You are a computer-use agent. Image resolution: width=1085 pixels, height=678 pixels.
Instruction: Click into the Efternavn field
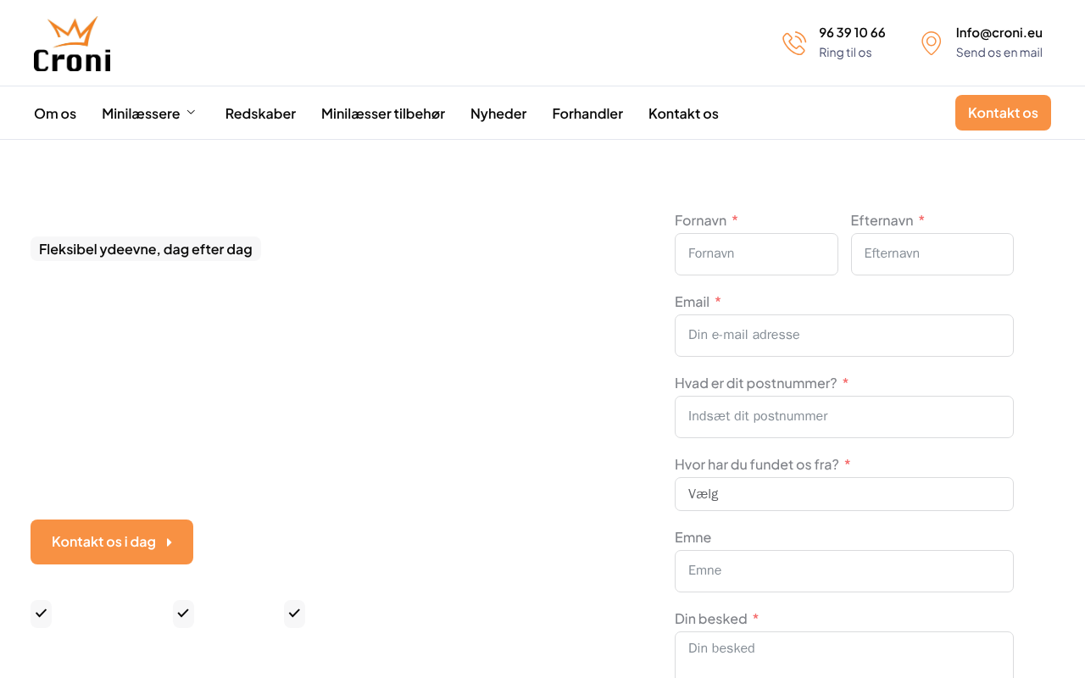point(932,254)
